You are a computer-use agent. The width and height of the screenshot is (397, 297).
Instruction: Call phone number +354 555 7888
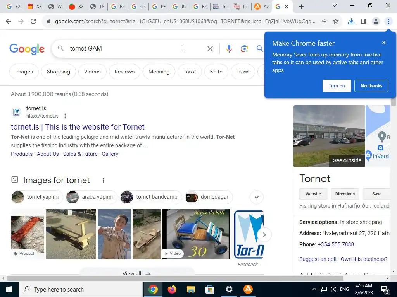(x=336, y=244)
